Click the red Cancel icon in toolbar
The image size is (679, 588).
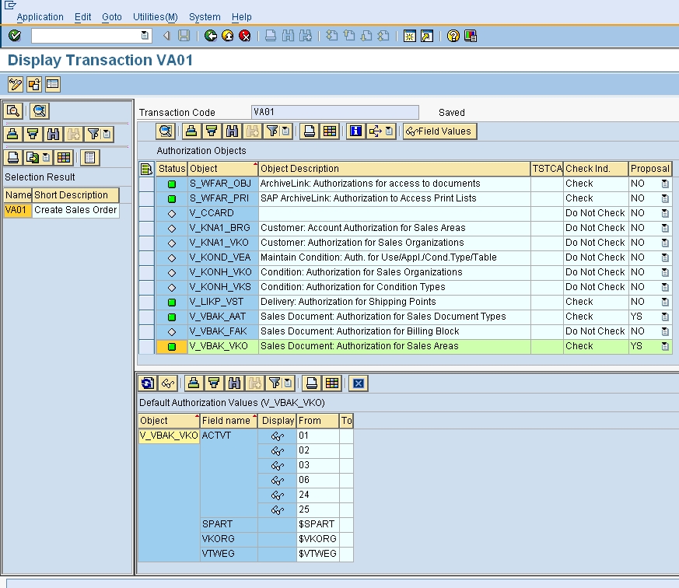coord(245,36)
